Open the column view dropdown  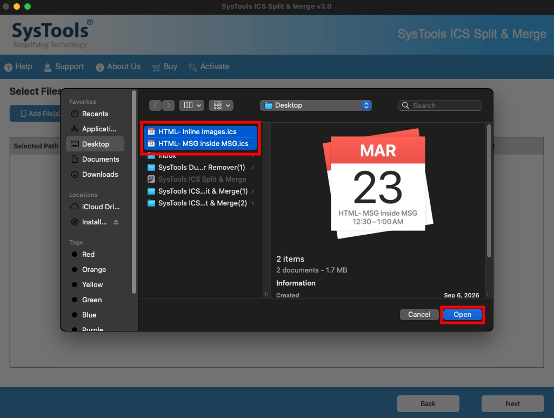[191, 105]
